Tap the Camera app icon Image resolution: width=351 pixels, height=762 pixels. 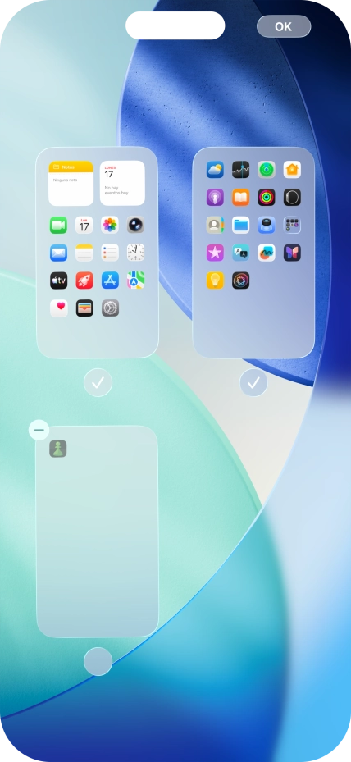point(135,225)
